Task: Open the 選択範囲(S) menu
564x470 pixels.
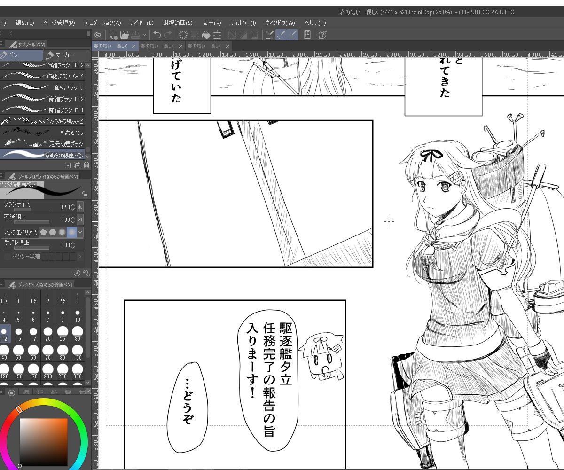Action: click(x=178, y=23)
